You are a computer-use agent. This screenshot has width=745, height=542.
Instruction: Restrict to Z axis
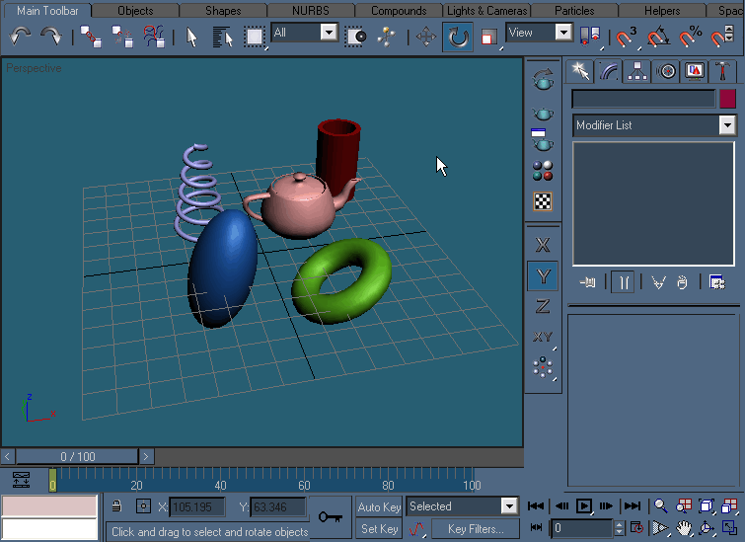(x=543, y=306)
